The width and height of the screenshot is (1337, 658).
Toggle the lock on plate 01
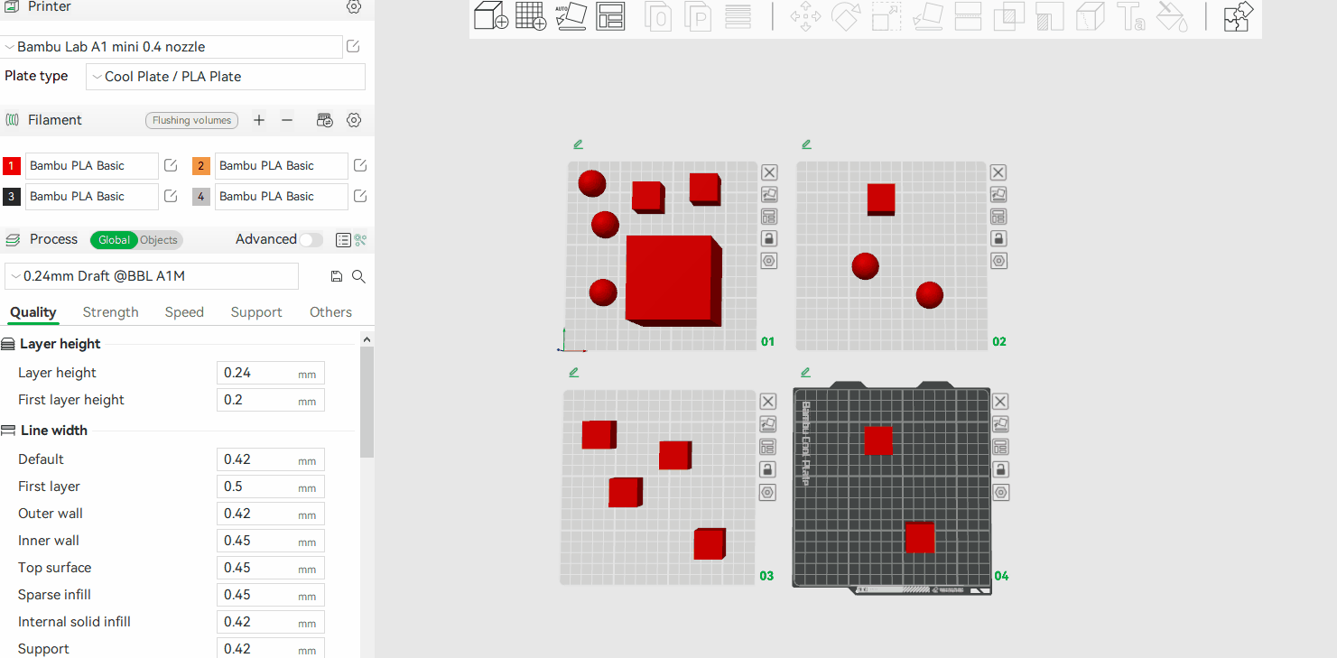(769, 238)
